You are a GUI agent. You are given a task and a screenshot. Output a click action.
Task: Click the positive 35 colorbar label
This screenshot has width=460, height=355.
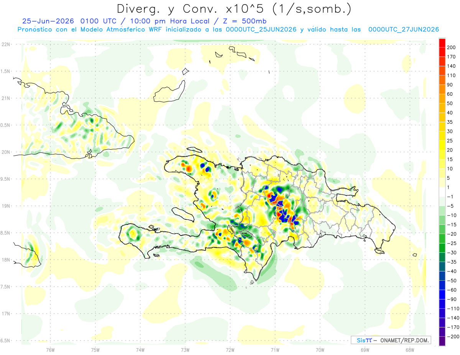click(450, 122)
